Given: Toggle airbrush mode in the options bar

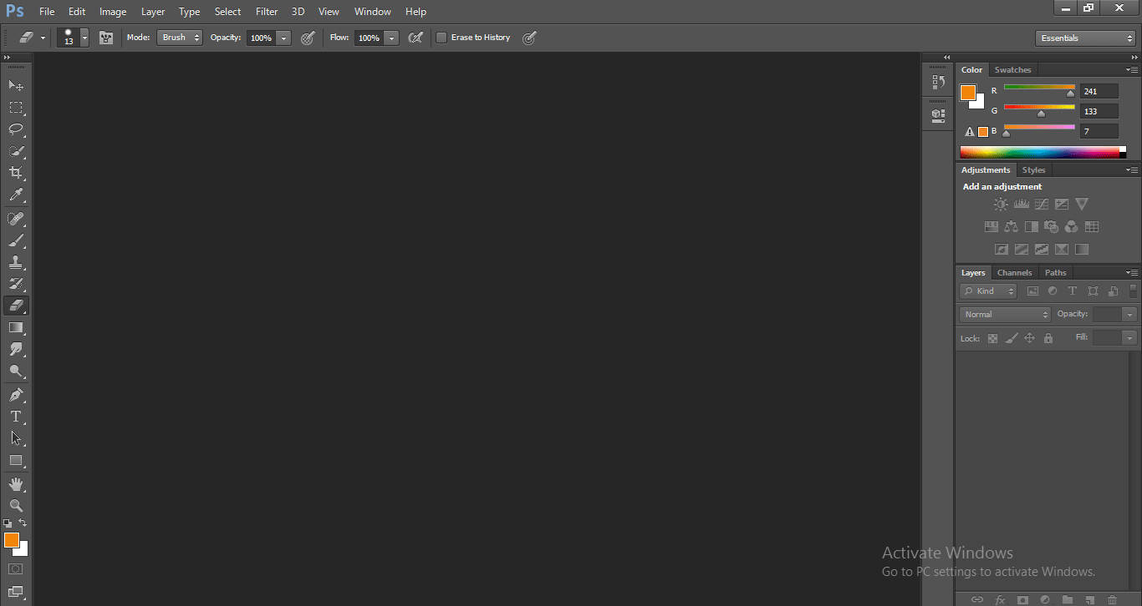Looking at the screenshot, I should 416,38.
